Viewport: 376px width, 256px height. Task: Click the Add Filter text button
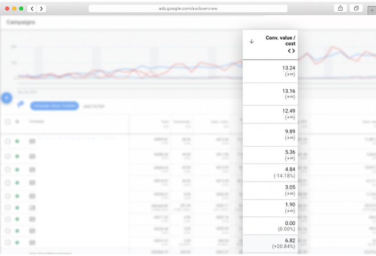tap(92, 106)
